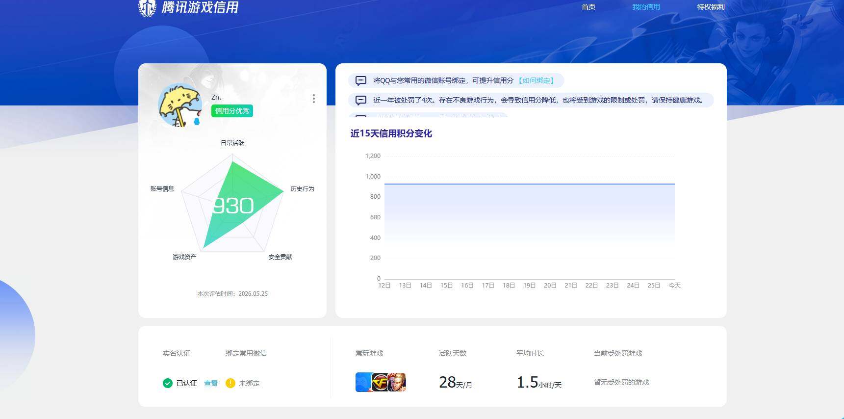Go to the 首页 home tab
Screen dimensions: 844x419
588,7
